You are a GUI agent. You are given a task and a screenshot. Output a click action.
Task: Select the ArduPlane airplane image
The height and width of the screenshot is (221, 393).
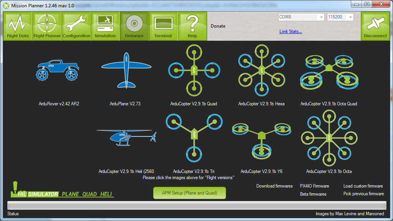pyautogui.click(x=126, y=70)
